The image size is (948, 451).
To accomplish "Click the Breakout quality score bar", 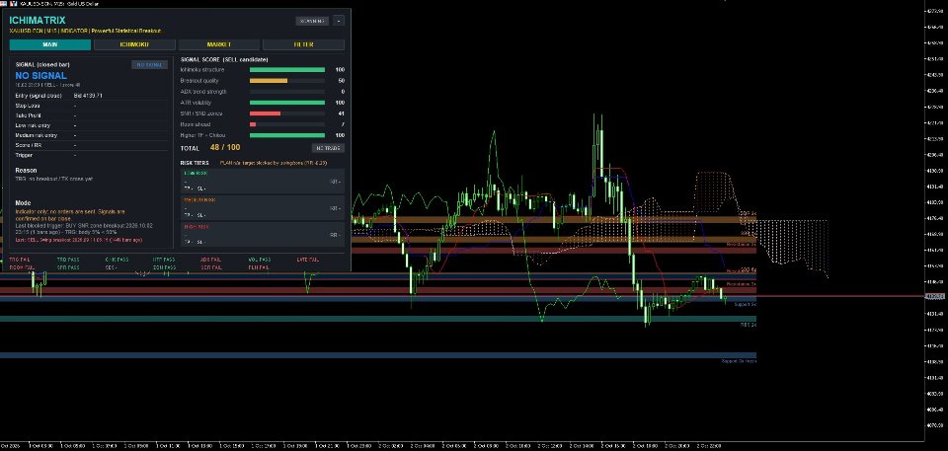I will click(x=287, y=80).
